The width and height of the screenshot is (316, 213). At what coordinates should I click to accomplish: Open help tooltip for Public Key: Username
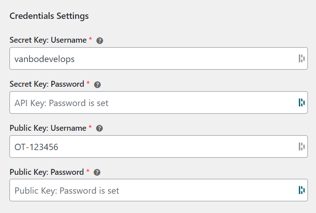100,129
